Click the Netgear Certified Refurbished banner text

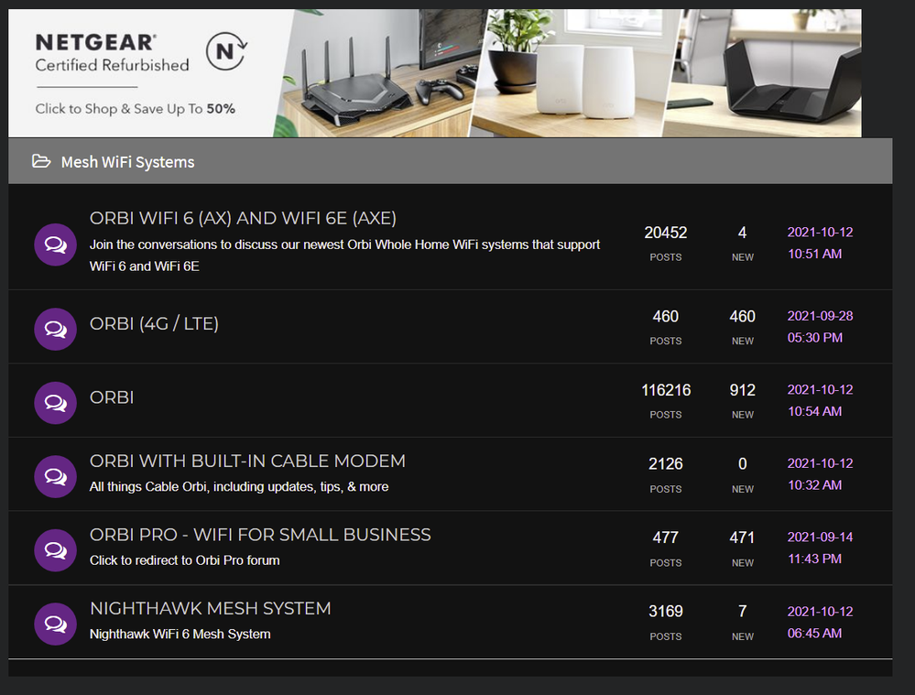(x=112, y=52)
